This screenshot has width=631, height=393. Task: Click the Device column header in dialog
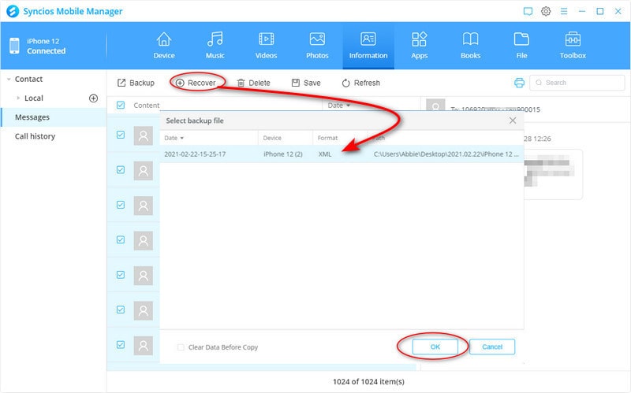pos(272,138)
